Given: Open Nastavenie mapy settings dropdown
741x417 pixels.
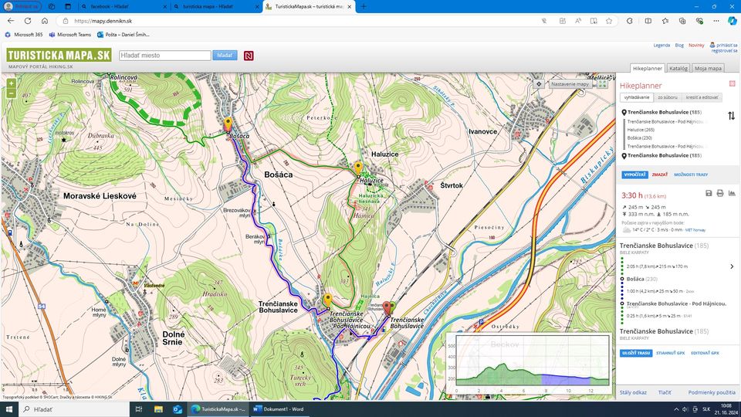Looking at the screenshot, I should coord(570,83).
